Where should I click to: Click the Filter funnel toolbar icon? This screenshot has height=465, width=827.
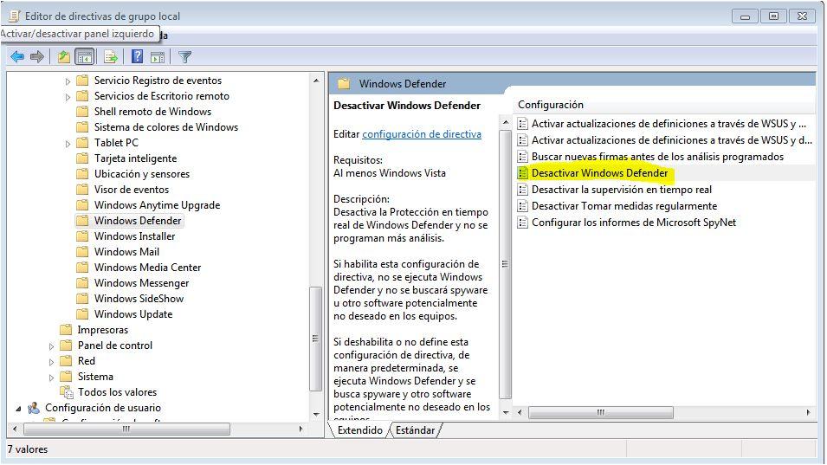184,56
